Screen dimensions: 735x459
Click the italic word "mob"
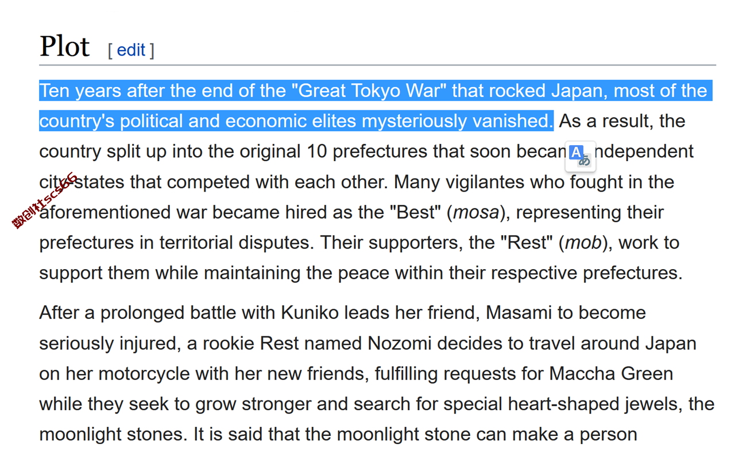click(x=583, y=243)
